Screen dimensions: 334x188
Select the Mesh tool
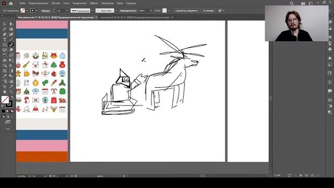5,71
